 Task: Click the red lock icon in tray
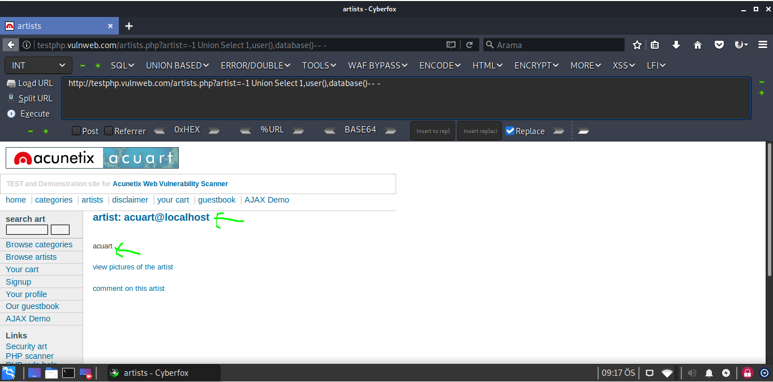pos(748,373)
